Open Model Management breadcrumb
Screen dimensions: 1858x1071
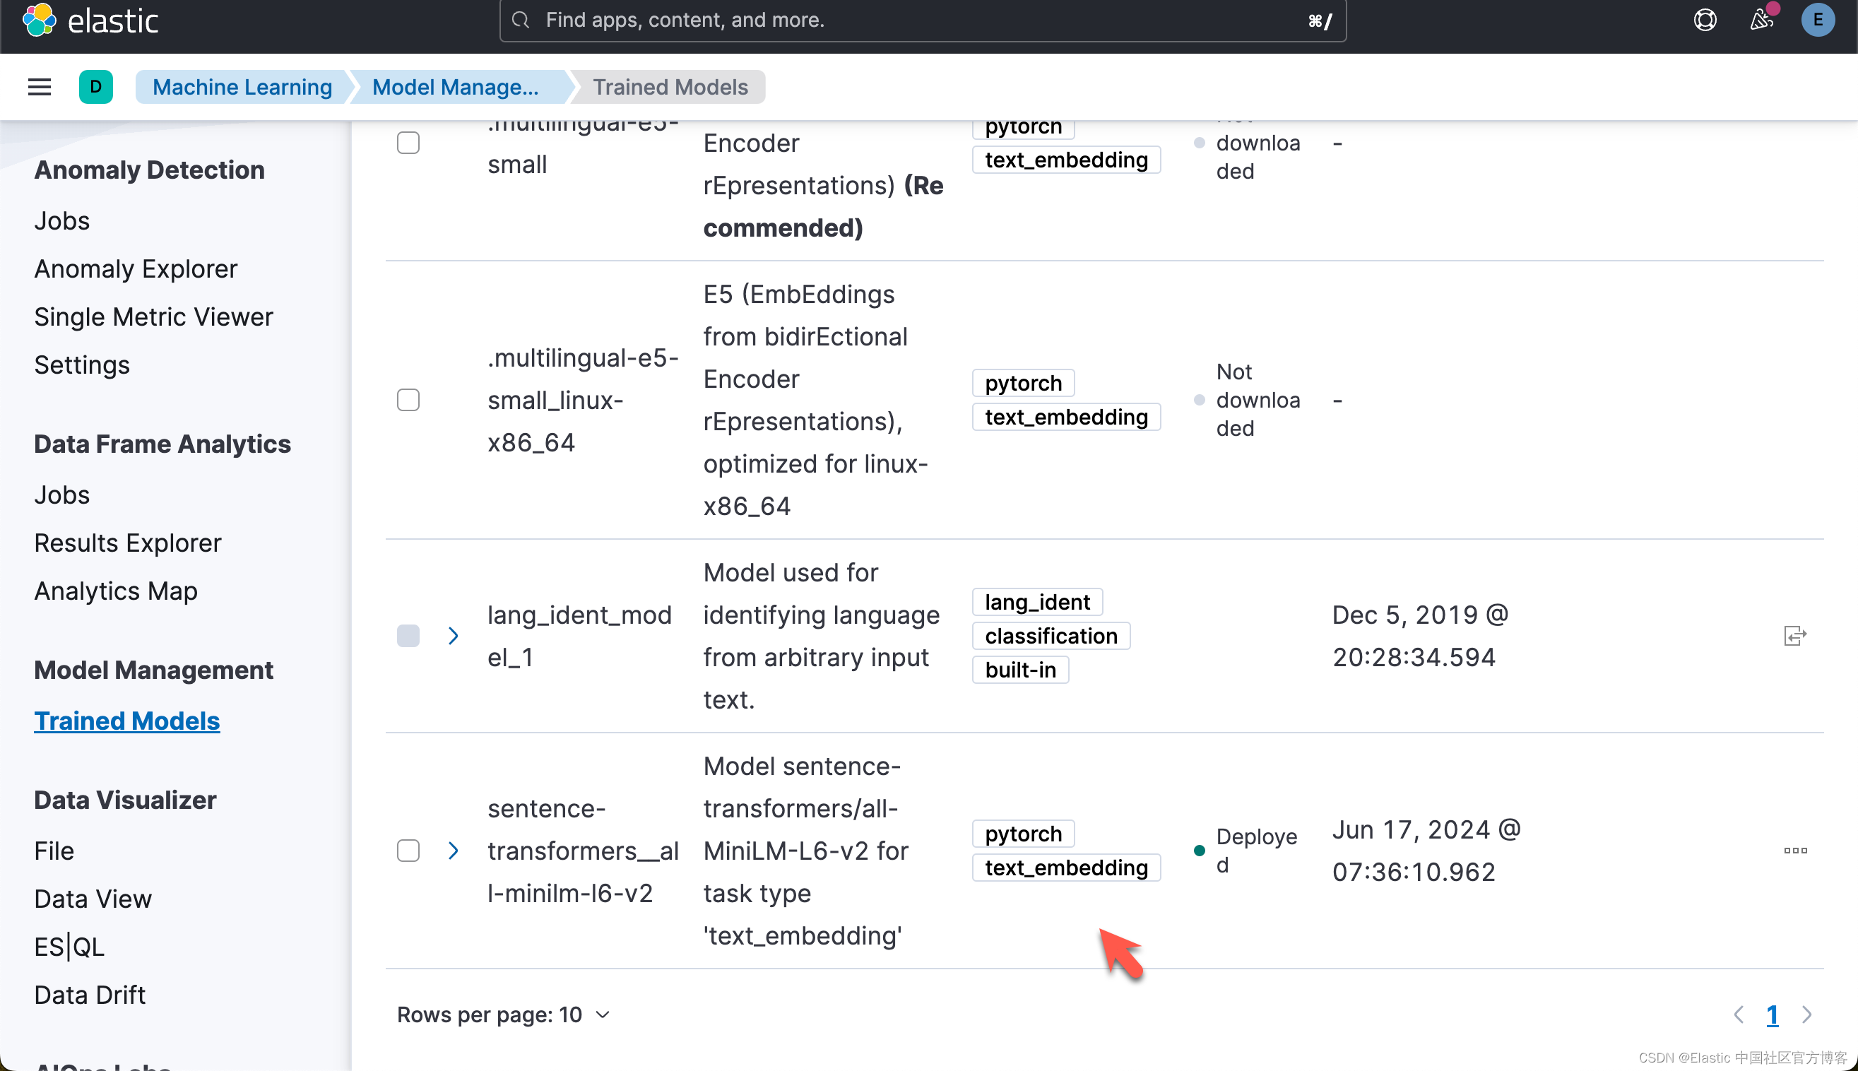[455, 87]
